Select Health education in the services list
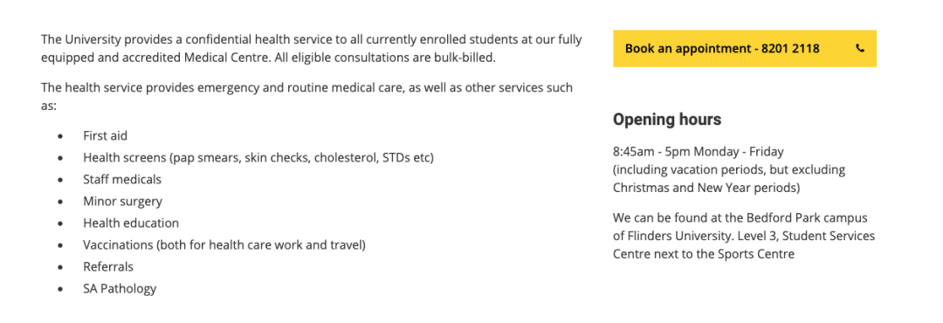Screen dimensions: 943x323 point(131,223)
